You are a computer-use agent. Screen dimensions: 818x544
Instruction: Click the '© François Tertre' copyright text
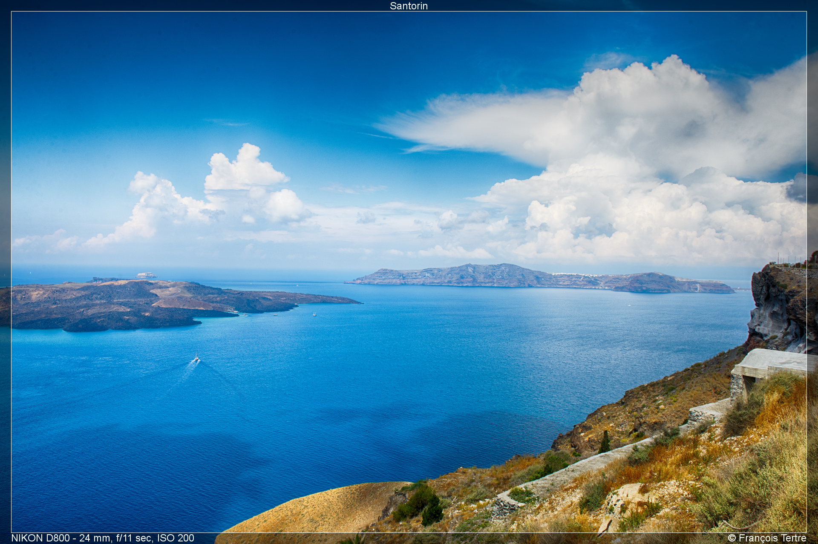pos(767,538)
